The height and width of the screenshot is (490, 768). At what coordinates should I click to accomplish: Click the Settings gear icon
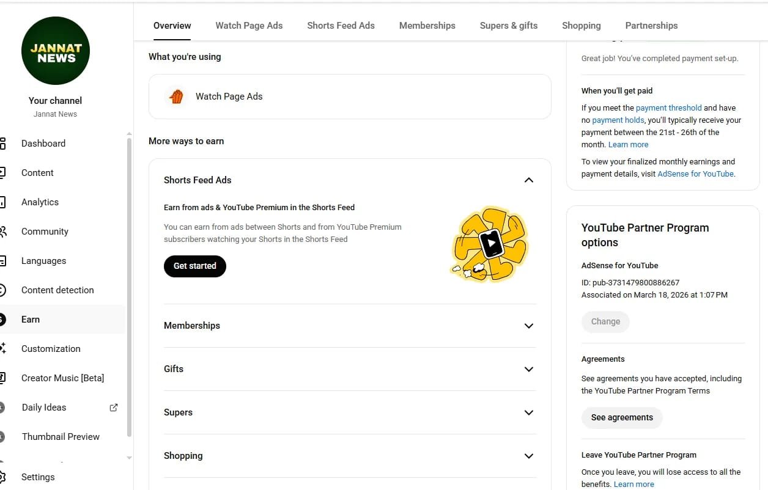(x=3, y=477)
